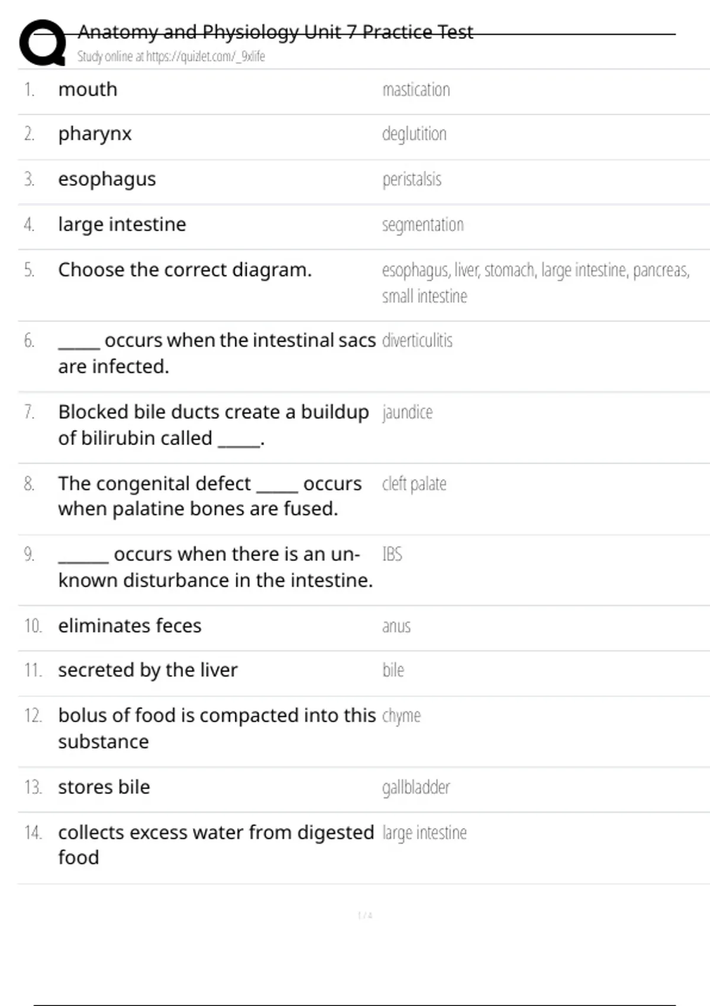Click the definition 'deglutition'
Image resolution: width=710 pixels, height=1006 pixels.
tap(414, 134)
